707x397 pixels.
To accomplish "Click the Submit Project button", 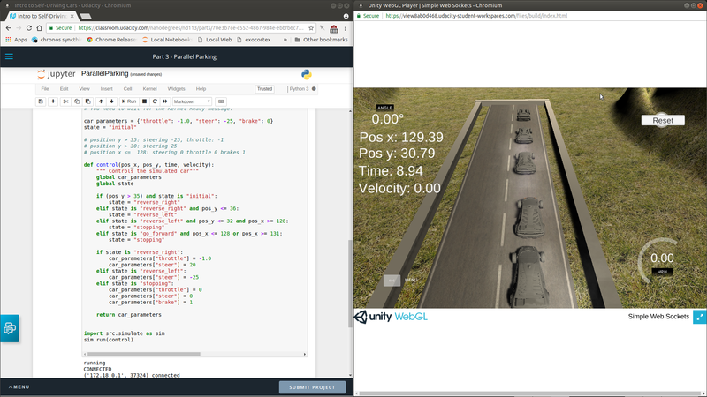I will tap(312, 387).
